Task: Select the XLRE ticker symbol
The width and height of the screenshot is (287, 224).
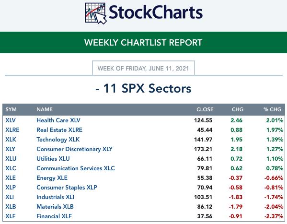Action: [12, 130]
